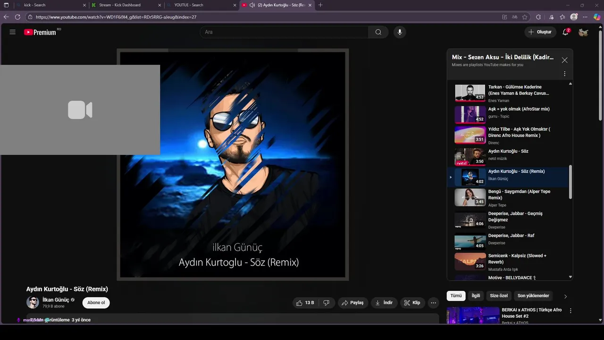Click the main video player artwork
Image resolution: width=604 pixels, height=340 pixels.
pos(233,164)
